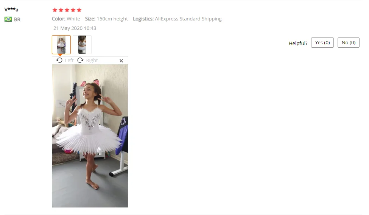This screenshot has width=369, height=215.
Task: Select the first highlighted review thumbnail
Action: point(61,45)
